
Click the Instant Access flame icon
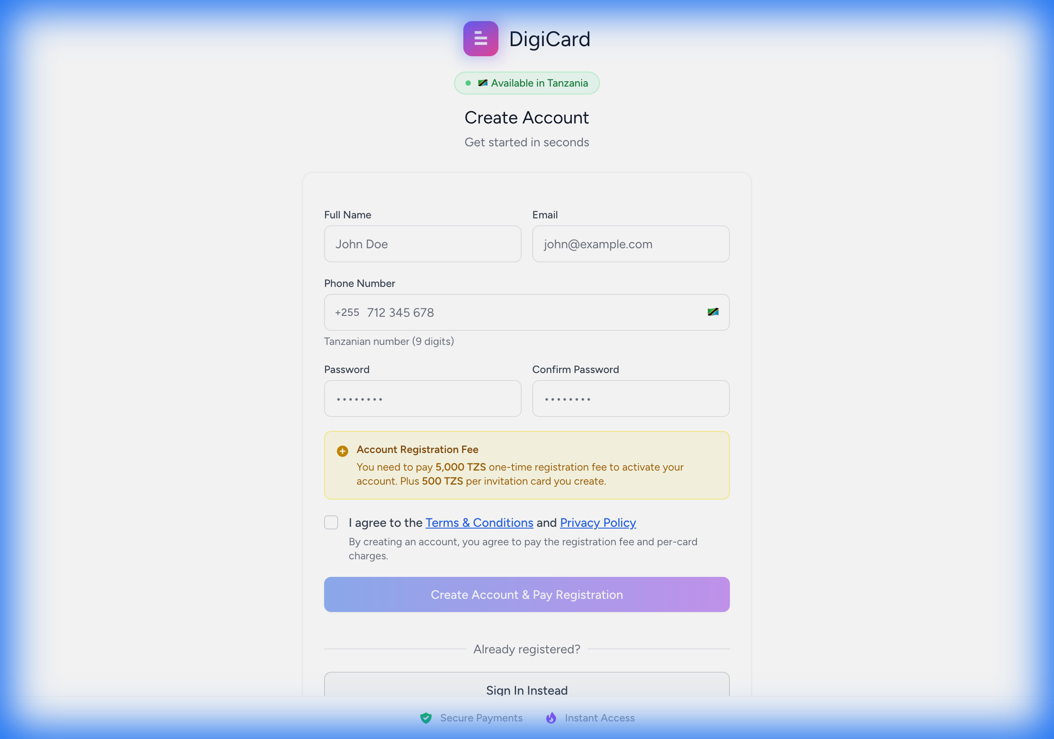click(551, 718)
